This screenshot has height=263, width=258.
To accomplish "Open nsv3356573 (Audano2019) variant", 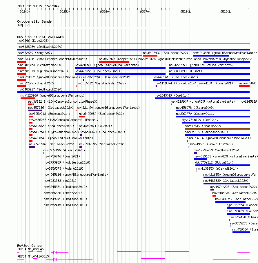I will 63,168.
